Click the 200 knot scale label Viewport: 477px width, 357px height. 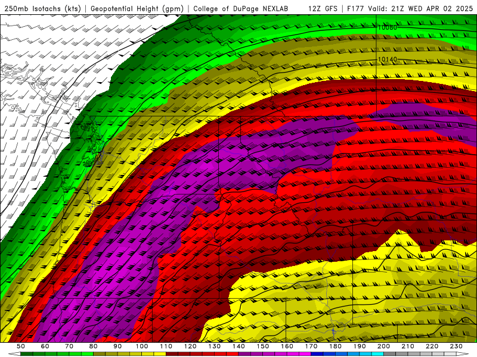383,346
